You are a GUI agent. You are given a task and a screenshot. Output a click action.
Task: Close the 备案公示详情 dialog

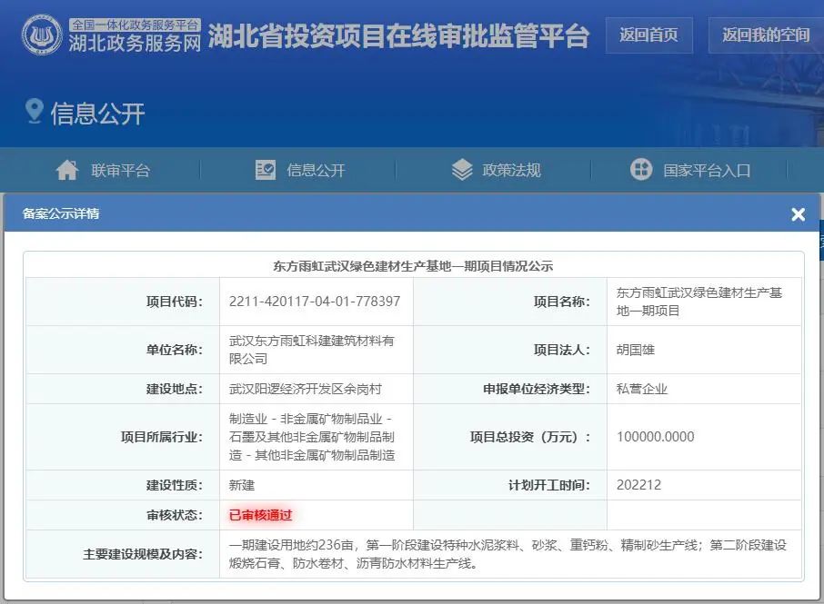click(x=798, y=214)
